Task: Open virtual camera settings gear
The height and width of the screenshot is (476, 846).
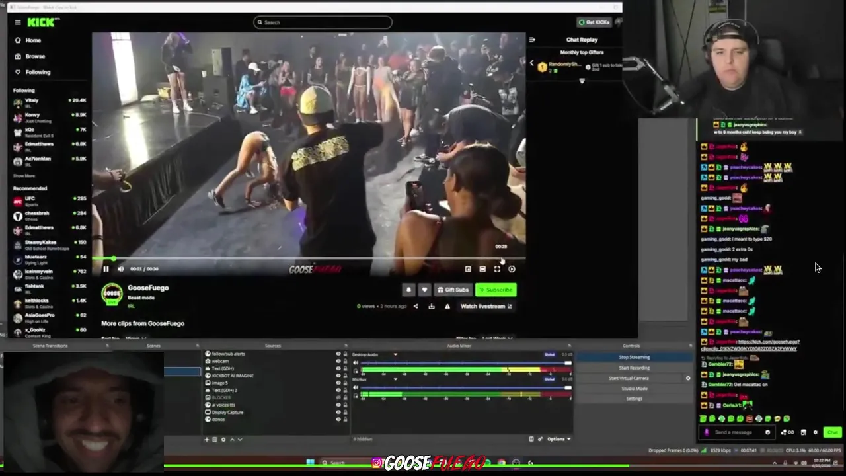Action: (x=688, y=378)
